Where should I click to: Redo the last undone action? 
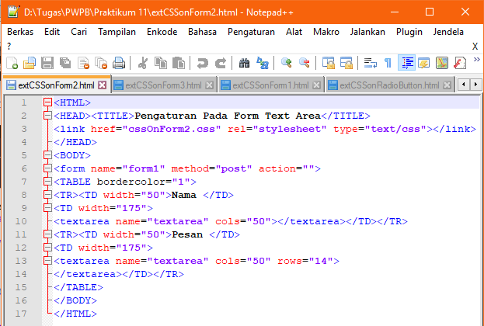point(221,63)
